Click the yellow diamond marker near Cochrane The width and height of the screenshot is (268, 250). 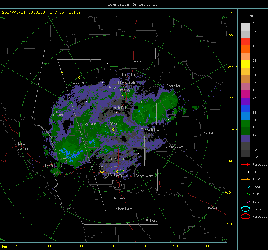tap(102, 172)
